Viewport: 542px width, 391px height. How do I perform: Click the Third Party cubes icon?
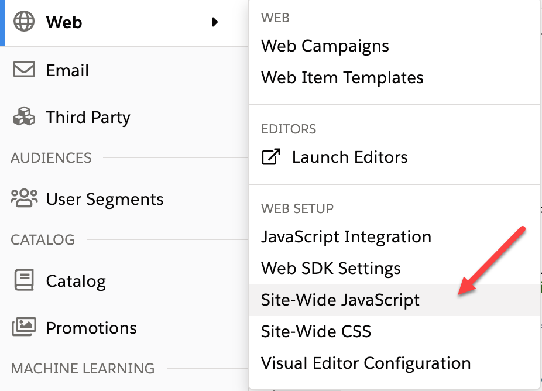24,116
